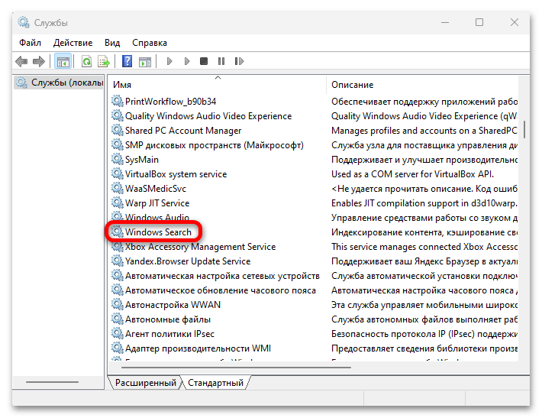The width and height of the screenshot is (542, 418).
Task: Click the second play icon in toolbar
Action: (187, 62)
